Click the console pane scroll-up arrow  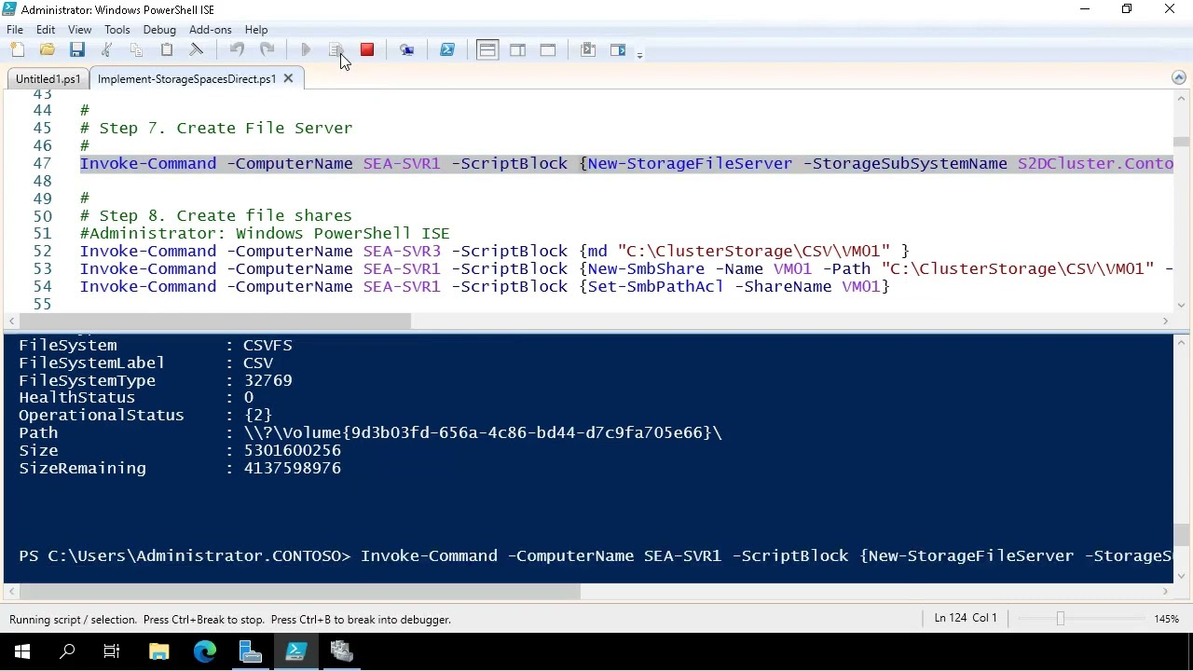[x=1181, y=343]
